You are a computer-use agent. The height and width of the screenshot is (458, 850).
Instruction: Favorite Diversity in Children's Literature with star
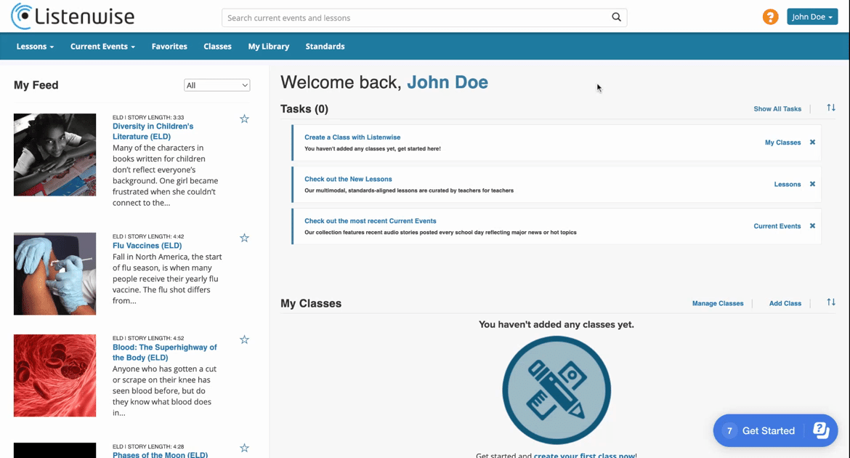point(245,118)
